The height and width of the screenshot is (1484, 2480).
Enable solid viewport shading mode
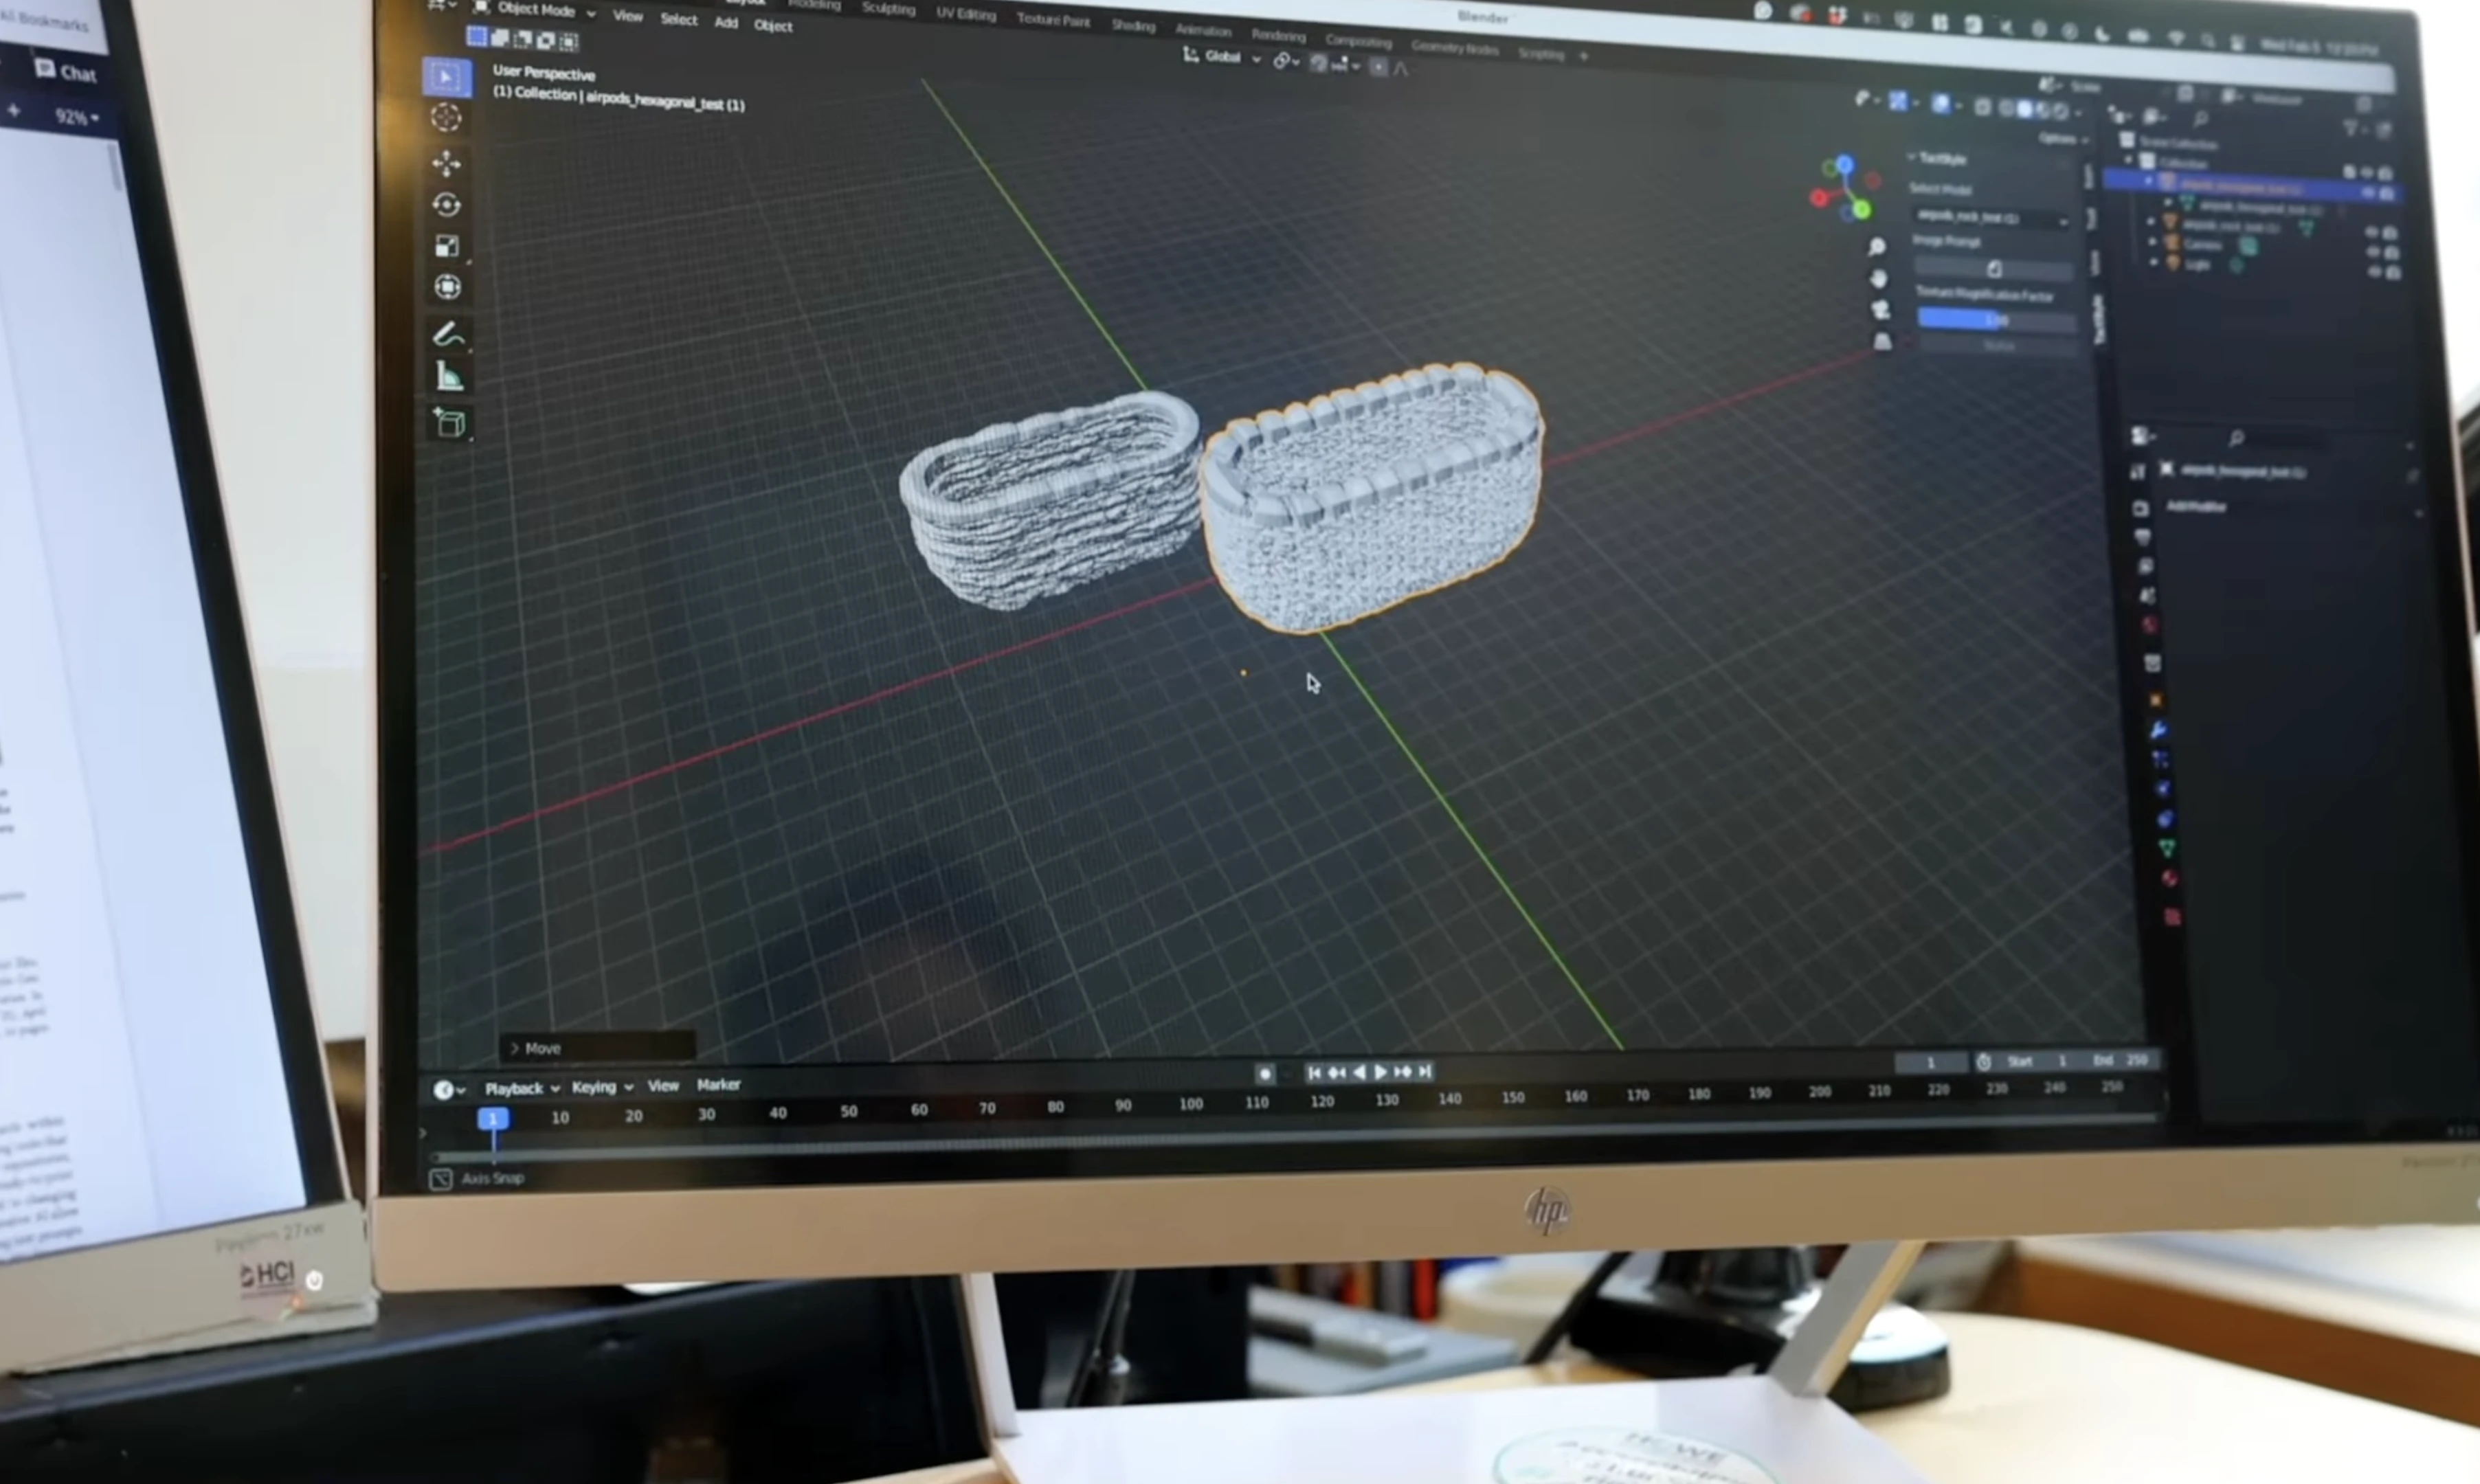tap(2024, 109)
